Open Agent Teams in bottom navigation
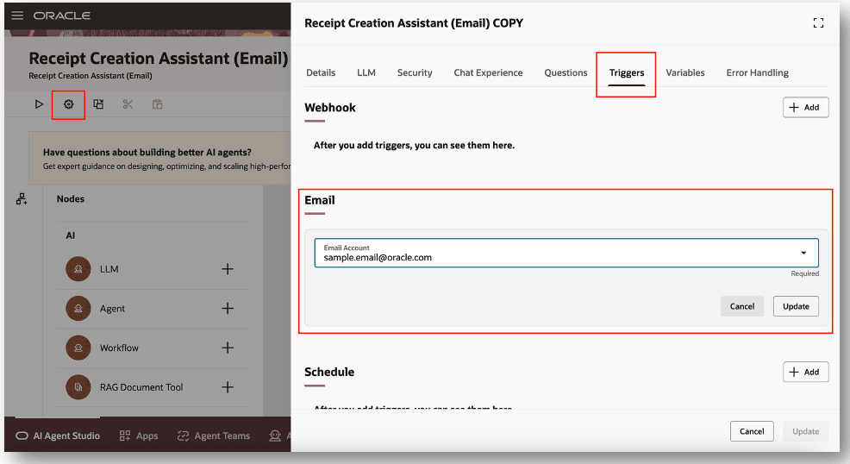850x464 pixels. (214, 436)
